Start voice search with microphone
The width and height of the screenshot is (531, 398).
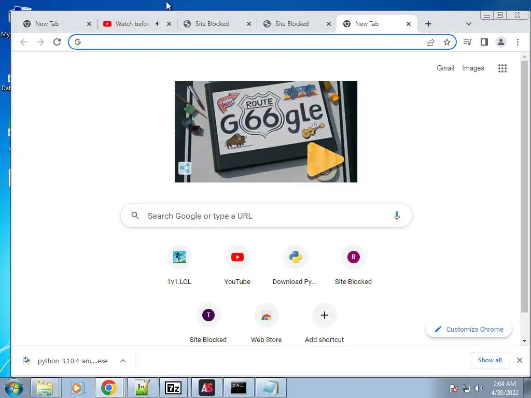coord(397,216)
